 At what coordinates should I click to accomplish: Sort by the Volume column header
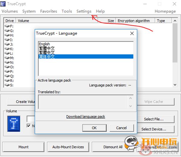[x=57, y=20]
